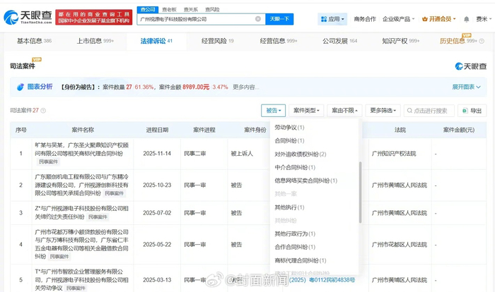
Task: Click the 应用 grid icon
Action: [323, 19]
